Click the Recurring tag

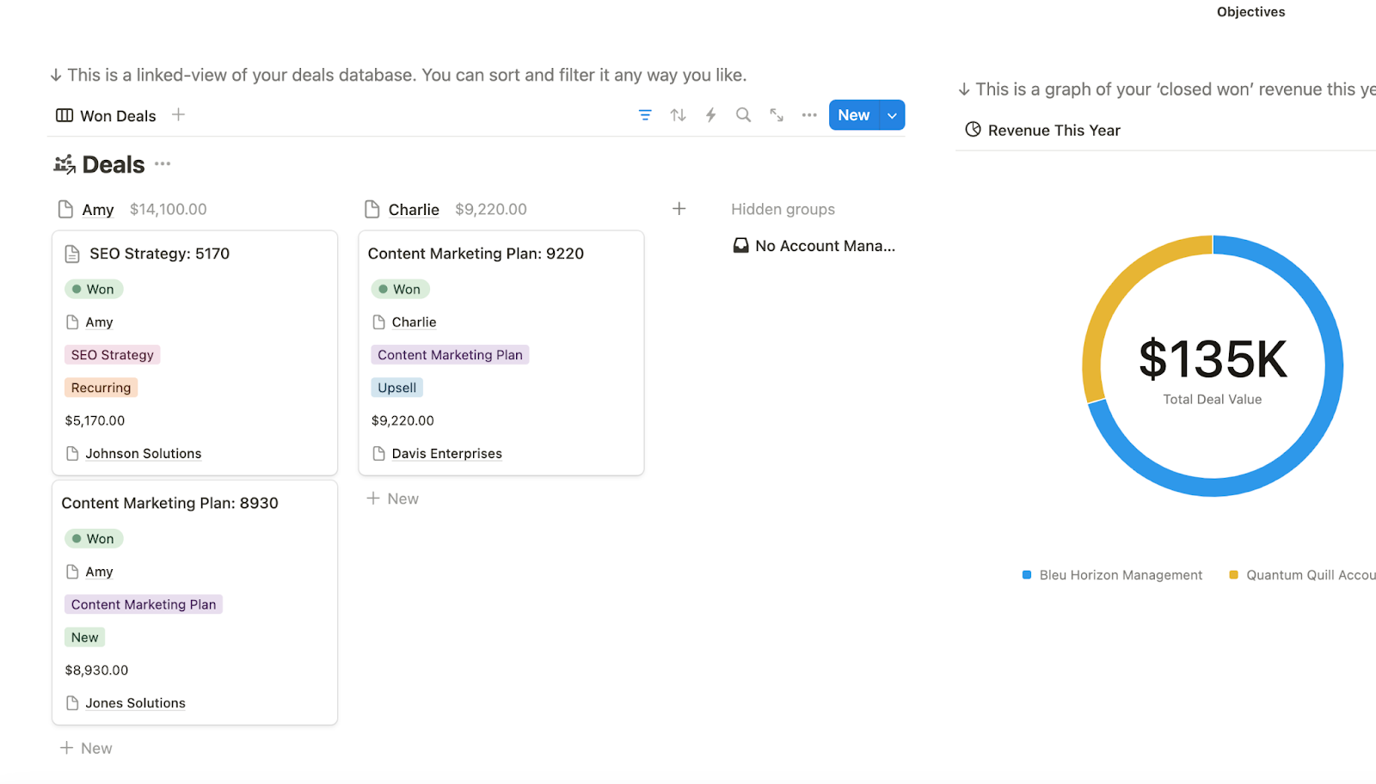coord(101,388)
